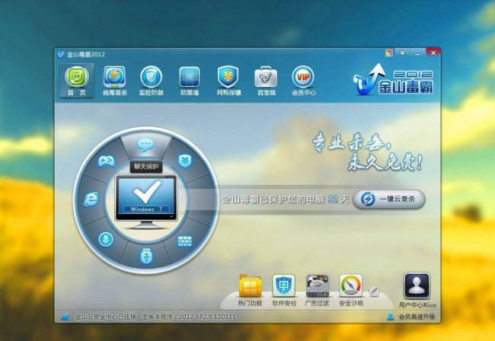Click the 聊天保护 tooltip label
Image resolution: width=495 pixels, height=341 pixels.
click(146, 167)
